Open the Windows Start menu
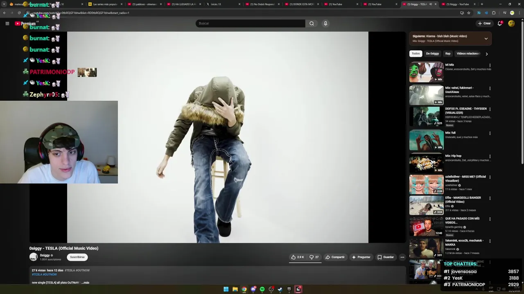Viewport: 524px width, 294px height. point(226,289)
